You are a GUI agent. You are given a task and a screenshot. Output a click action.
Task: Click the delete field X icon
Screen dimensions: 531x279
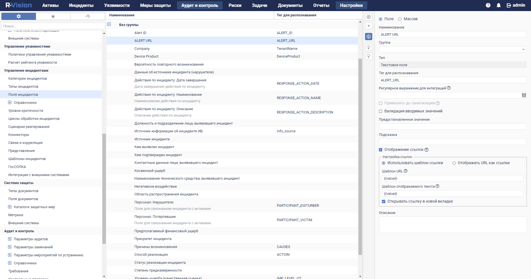click(x=368, y=26)
